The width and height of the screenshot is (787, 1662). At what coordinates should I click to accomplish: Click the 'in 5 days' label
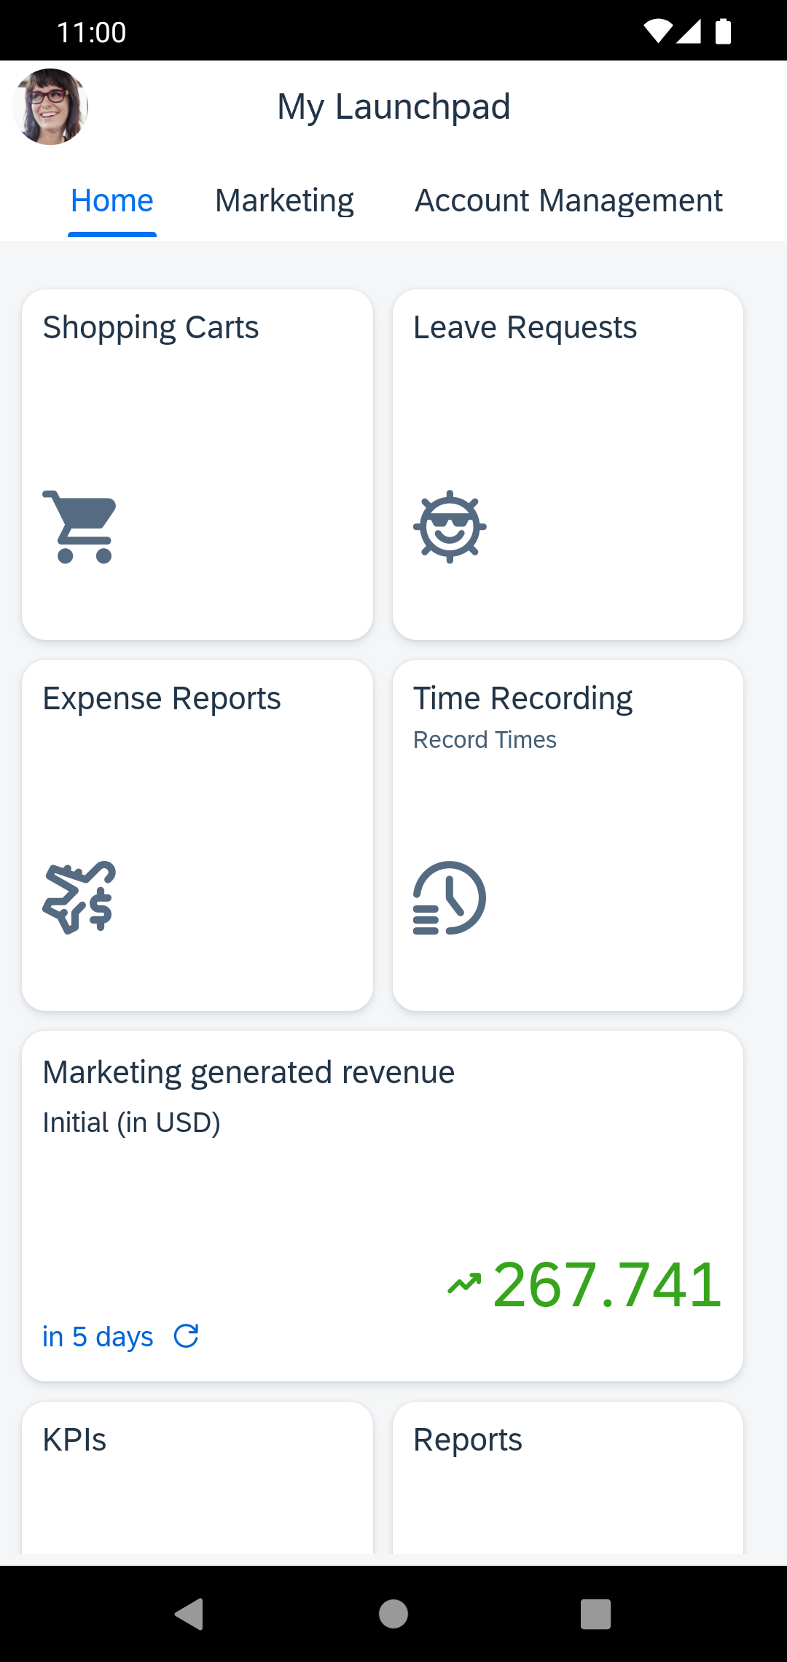click(x=98, y=1337)
